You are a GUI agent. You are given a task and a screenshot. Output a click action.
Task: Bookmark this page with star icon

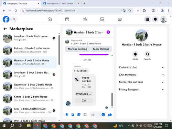point(130,11)
